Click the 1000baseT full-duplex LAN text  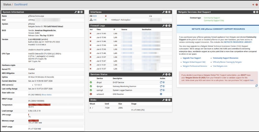pyautogui.click(x=121, y=20)
